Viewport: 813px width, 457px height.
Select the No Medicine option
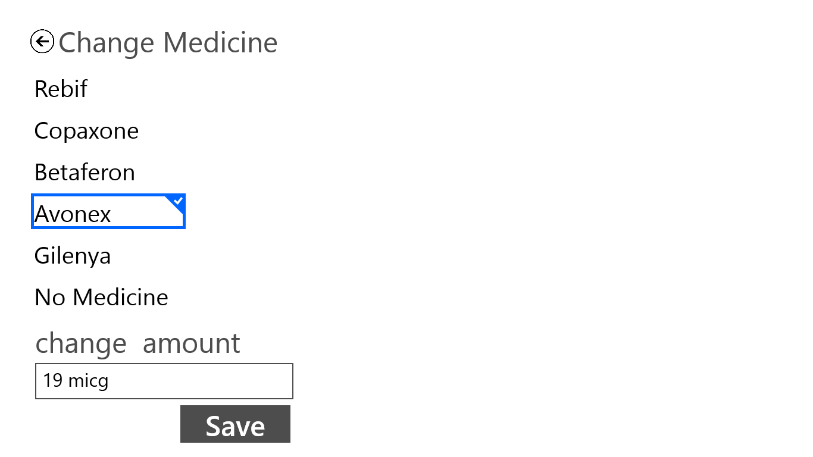[101, 298]
